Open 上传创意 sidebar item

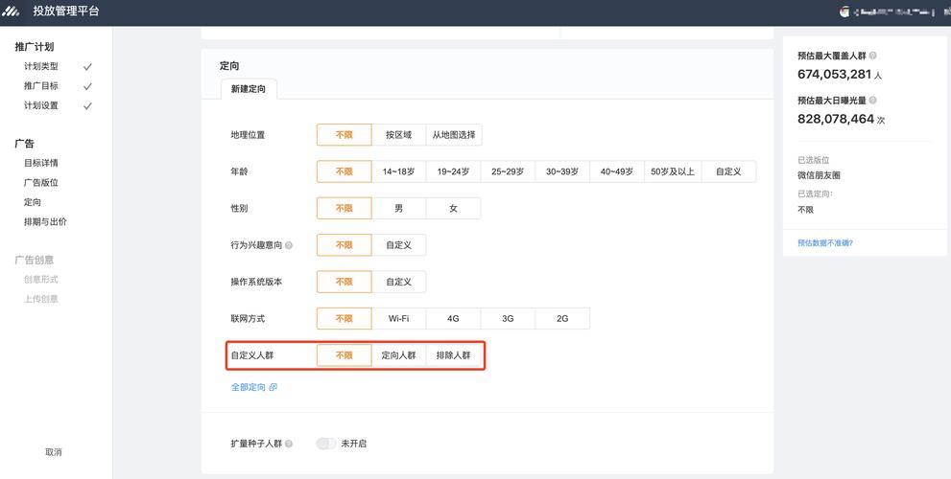41,299
